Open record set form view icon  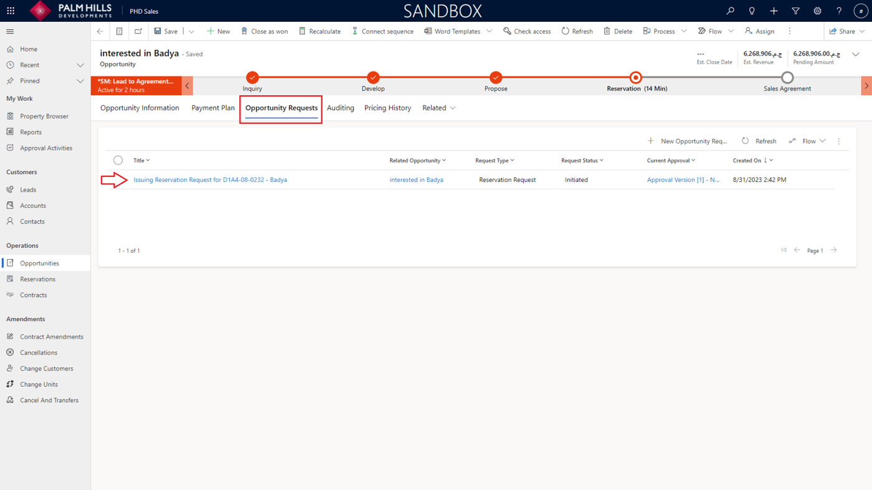[119, 31]
